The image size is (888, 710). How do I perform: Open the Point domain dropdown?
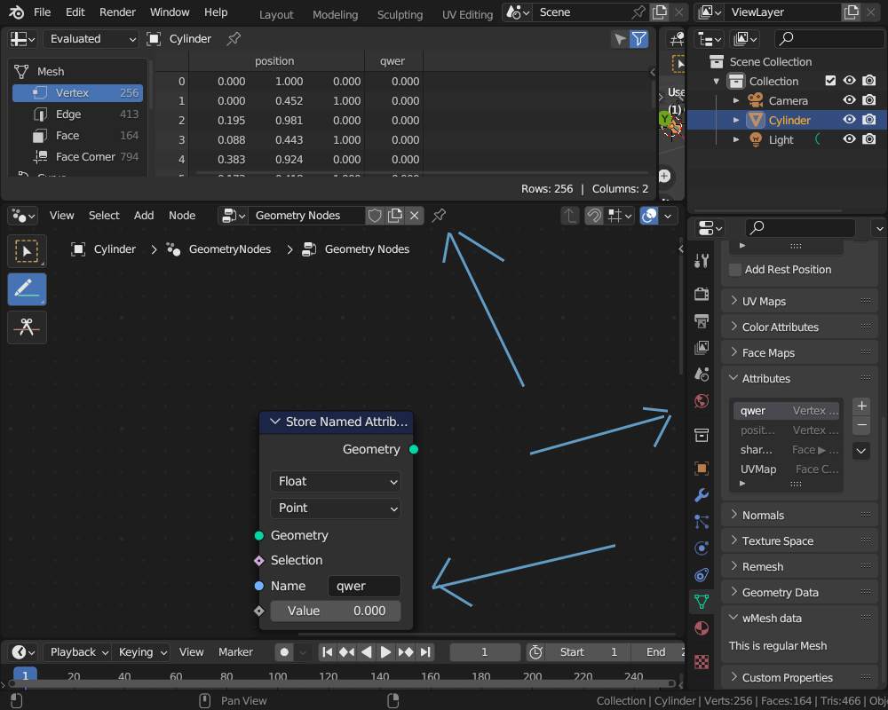(336, 508)
